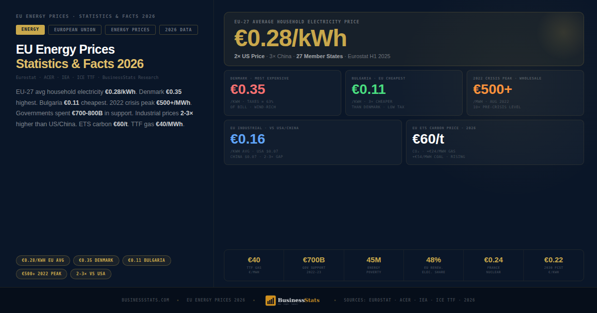This screenshot has height=313, width=597.
Task: Select the Denmark €0.35 most expensive card
Action: [x=282, y=92]
